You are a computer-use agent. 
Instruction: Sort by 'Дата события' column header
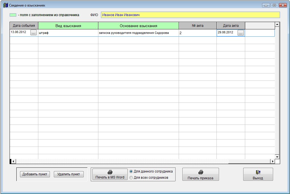(x=24, y=26)
